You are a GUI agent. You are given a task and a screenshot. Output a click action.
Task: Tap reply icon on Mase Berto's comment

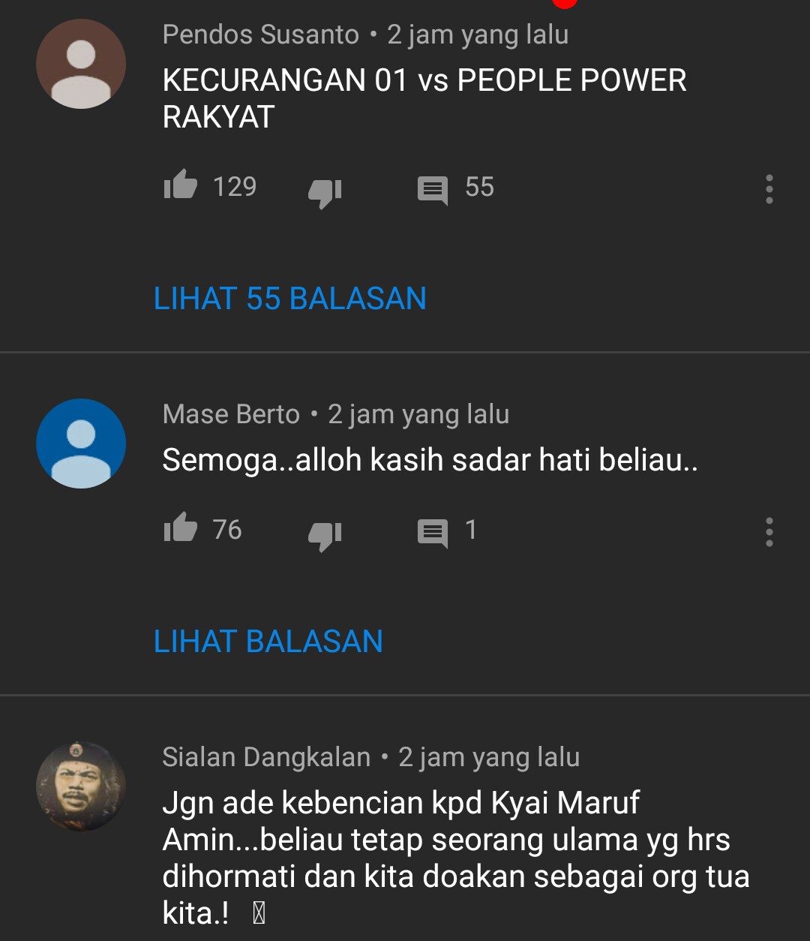[x=433, y=534]
